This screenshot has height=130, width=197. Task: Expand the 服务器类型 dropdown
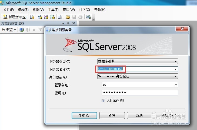pyautogui.click(x=176, y=61)
